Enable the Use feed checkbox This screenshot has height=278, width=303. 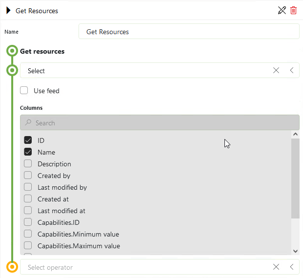point(24,90)
